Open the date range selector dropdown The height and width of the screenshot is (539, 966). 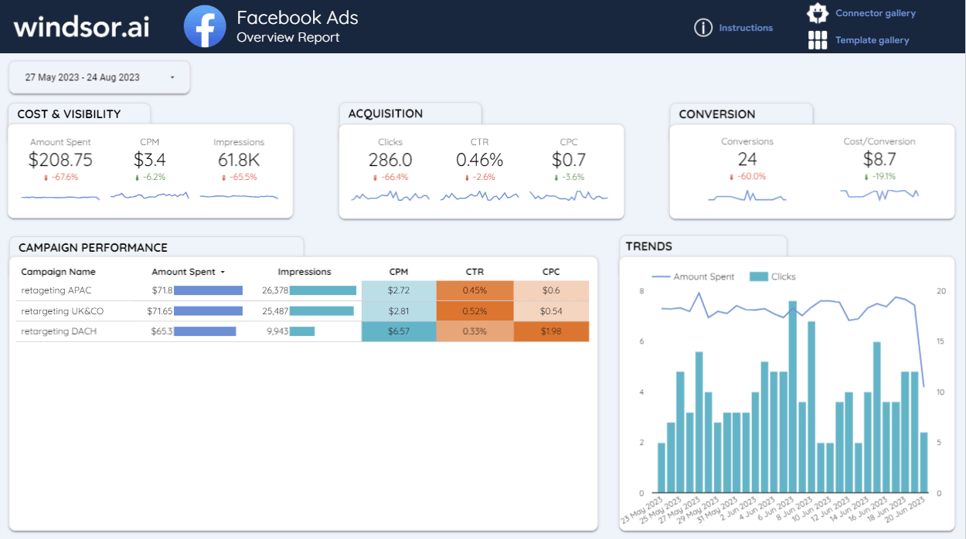(x=99, y=77)
